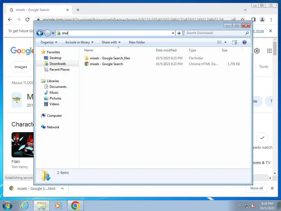
Task: Select the 'mixels - Google Search_files' folder
Action: tap(110, 58)
